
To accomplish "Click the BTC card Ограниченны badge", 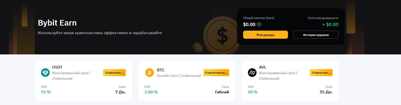I will tap(216, 73).
